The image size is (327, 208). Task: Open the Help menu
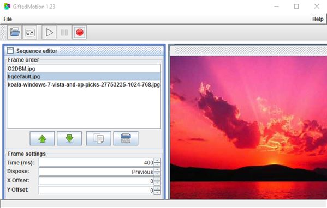pyautogui.click(x=318, y=19)
